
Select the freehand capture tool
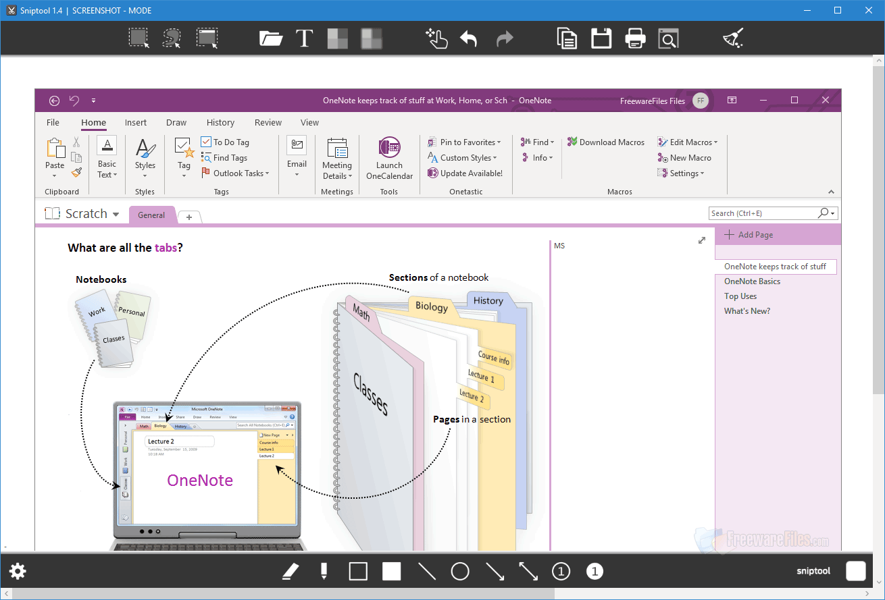tap(172, 38)
